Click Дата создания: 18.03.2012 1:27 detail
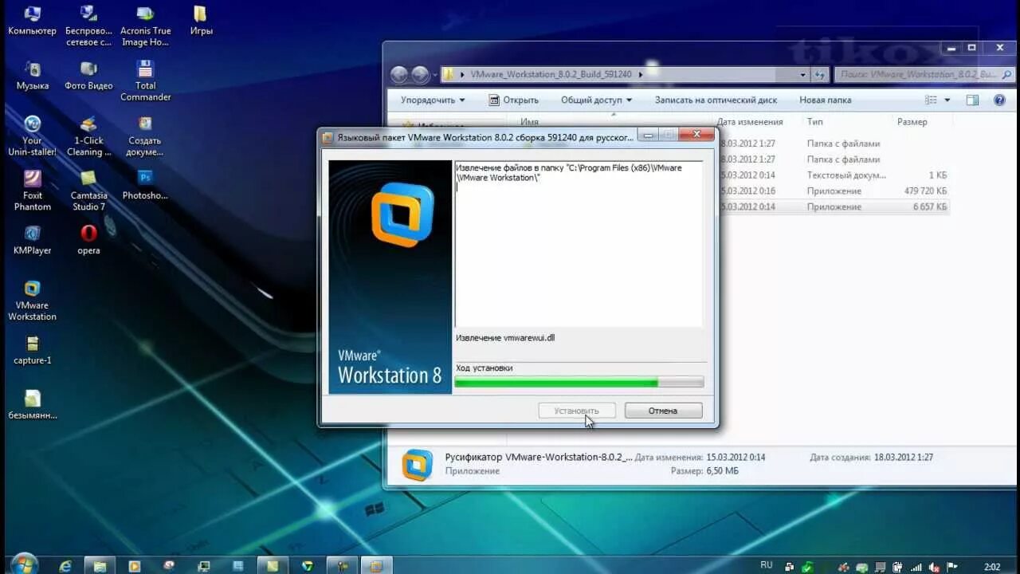1020x574 pixels. 871,458
